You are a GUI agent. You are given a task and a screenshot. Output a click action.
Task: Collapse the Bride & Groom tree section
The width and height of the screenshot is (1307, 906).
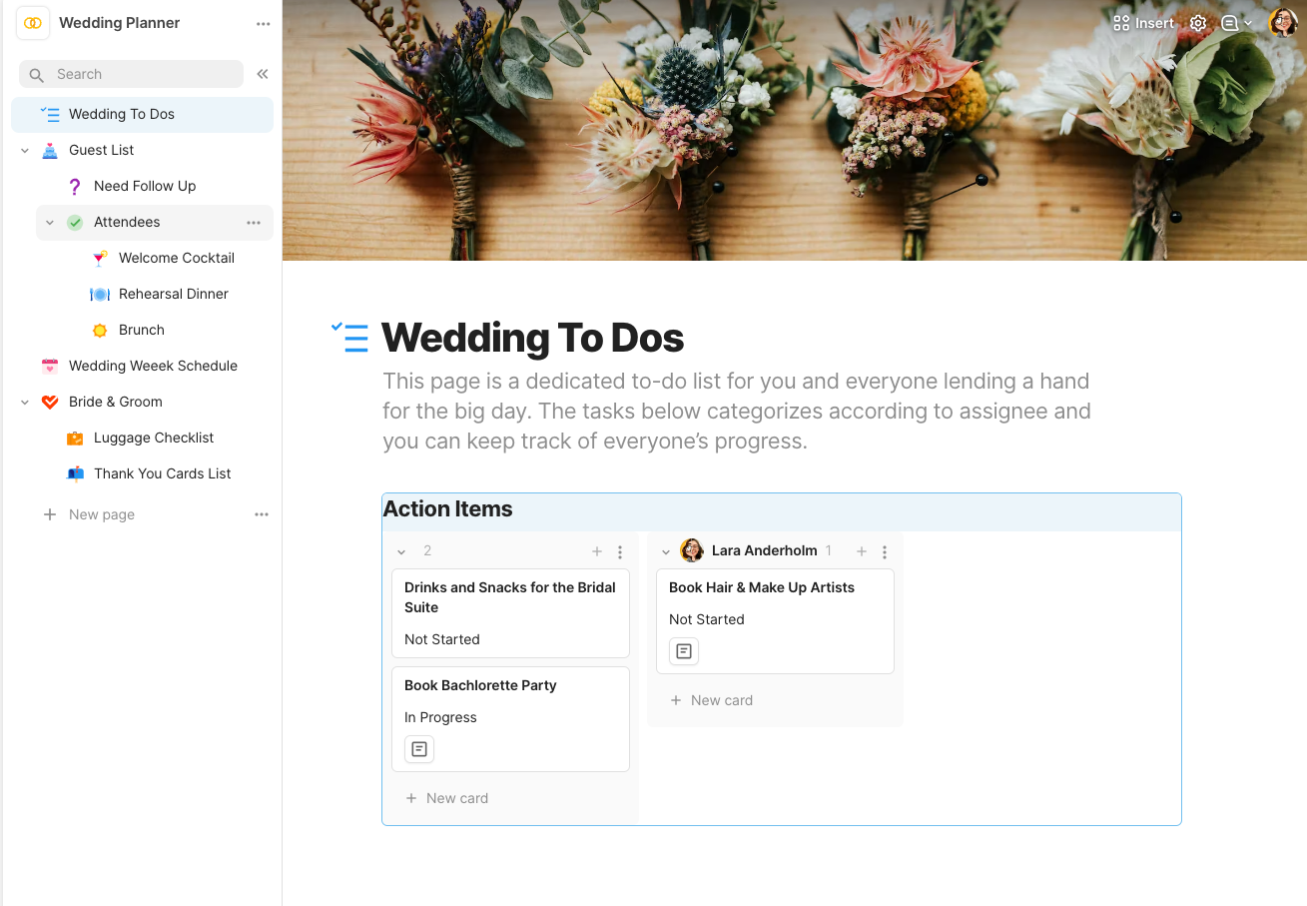25,402
